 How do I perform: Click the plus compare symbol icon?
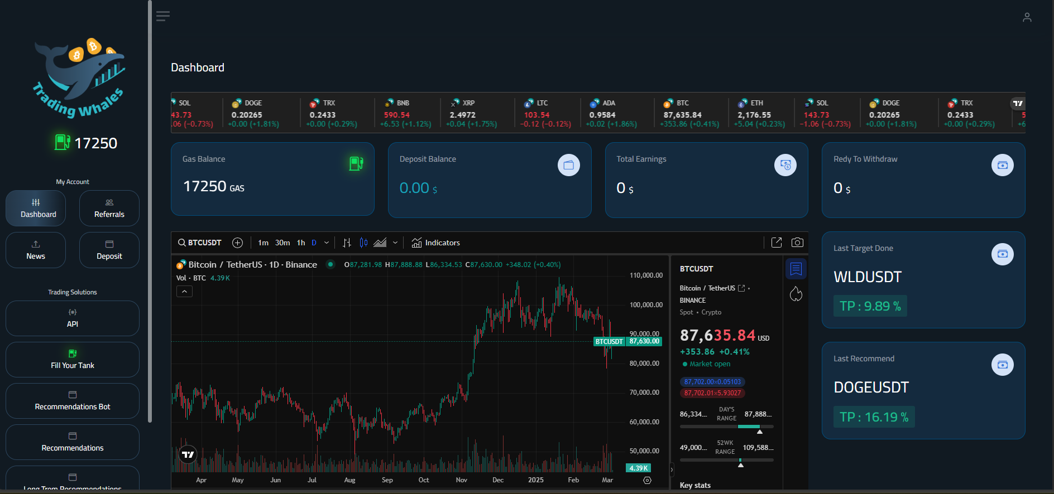(237, 243)
